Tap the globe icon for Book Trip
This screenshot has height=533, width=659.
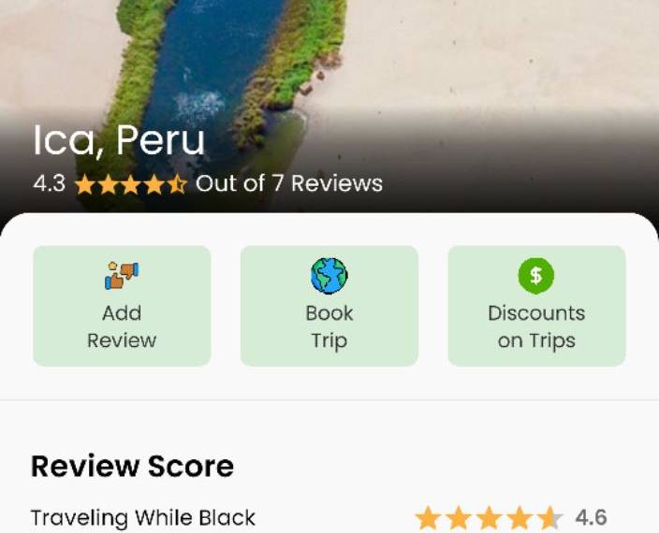(329, 276)
